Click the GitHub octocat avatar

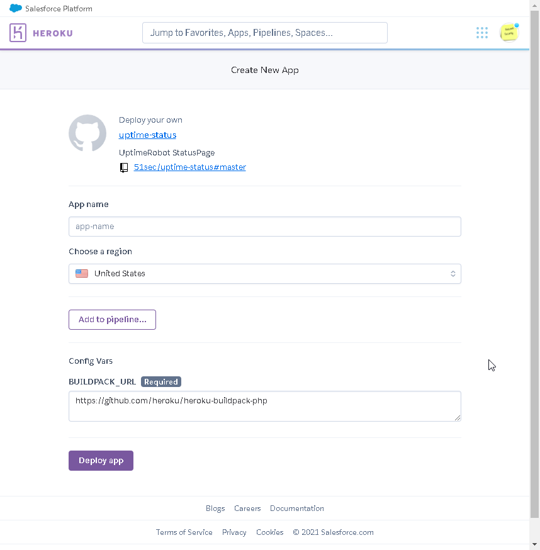[87, 133]
